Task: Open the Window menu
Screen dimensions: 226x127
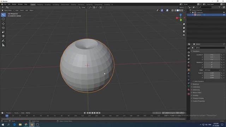Action: (20, 4)
